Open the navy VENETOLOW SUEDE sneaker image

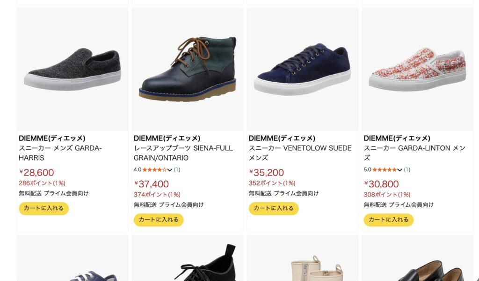(302, 68)
